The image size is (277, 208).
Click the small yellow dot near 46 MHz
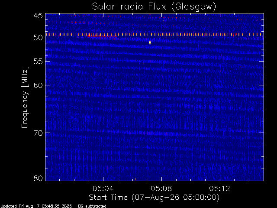point(164,20)
